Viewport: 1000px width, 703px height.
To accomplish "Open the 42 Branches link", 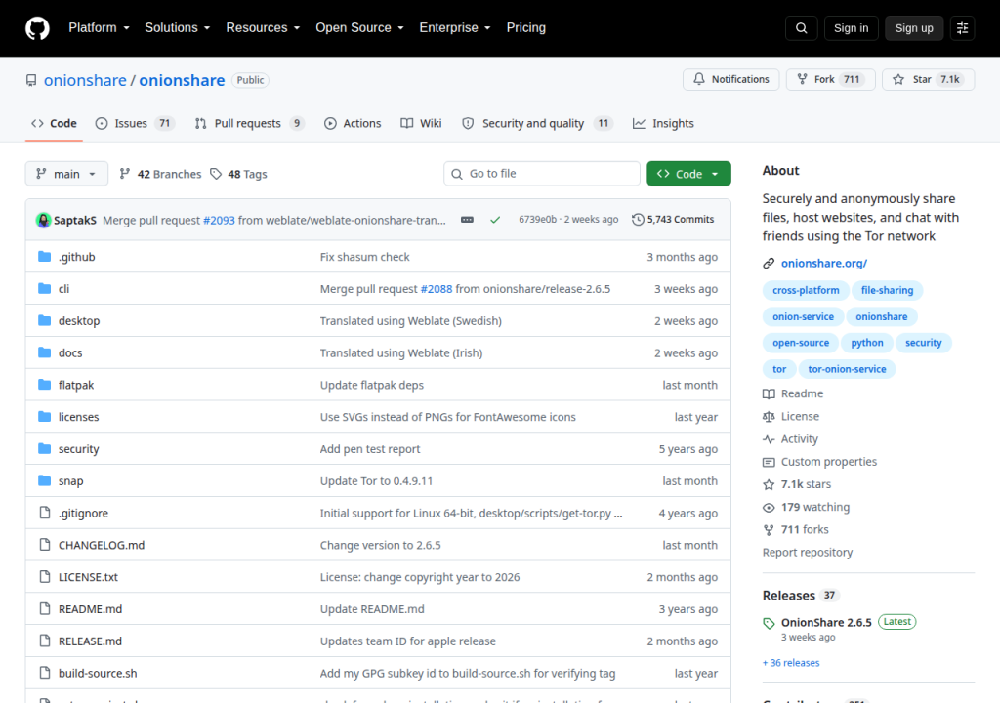I will [160, 174].
